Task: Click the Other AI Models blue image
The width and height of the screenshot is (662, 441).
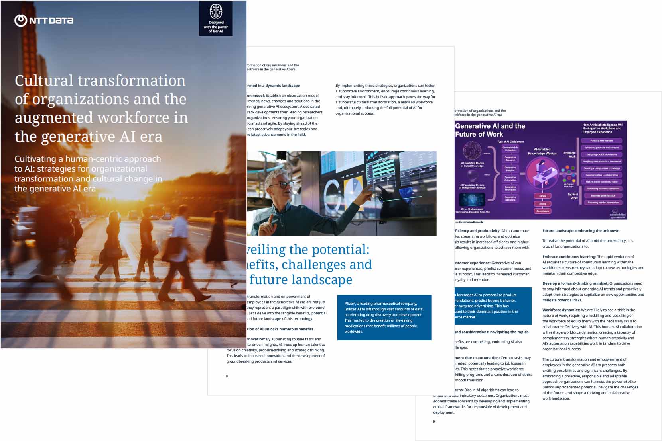Action: click(x=472, y=199)
